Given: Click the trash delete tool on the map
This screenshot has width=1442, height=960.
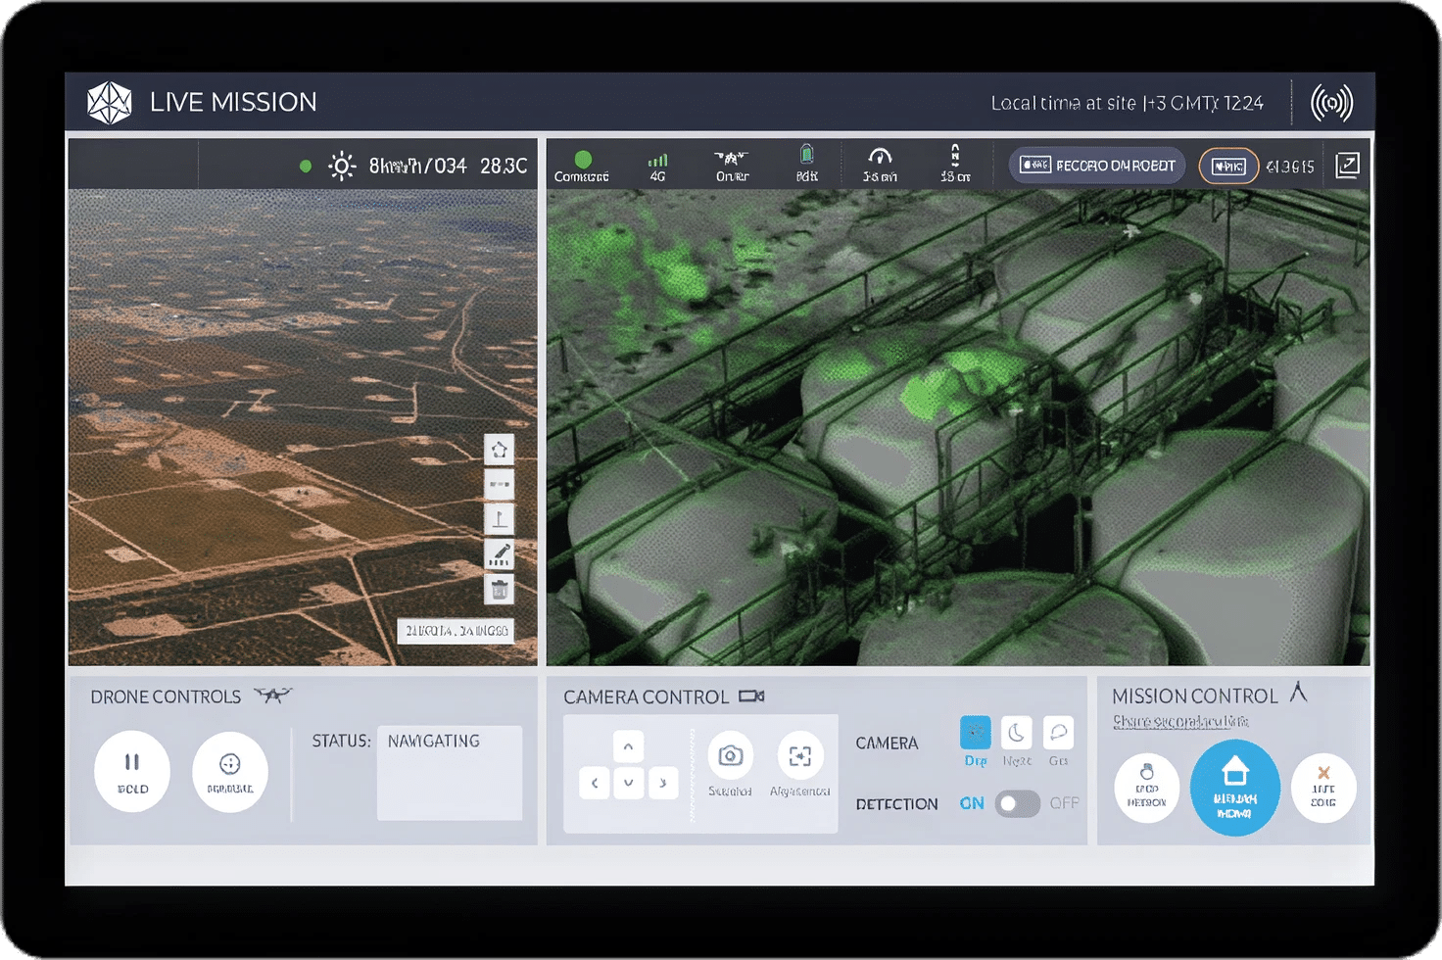Looking at the screenshot, I should tap(500, 589).
